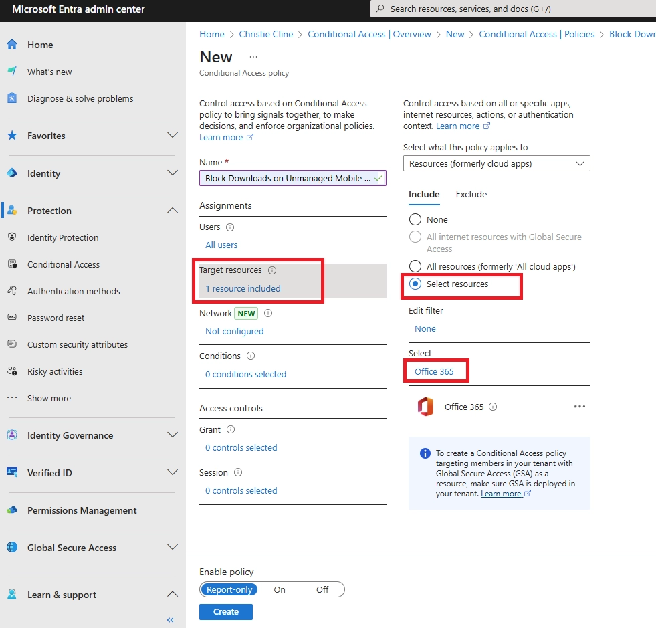Click the Permissions Management cloud icon
The width and height of the screenshot is (656, 628).
(x=12, y=510)
